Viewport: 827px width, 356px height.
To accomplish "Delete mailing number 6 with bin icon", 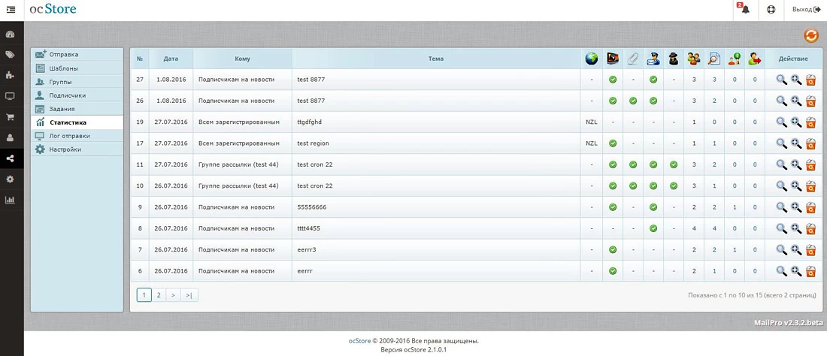I will click(x=811, y=271).
